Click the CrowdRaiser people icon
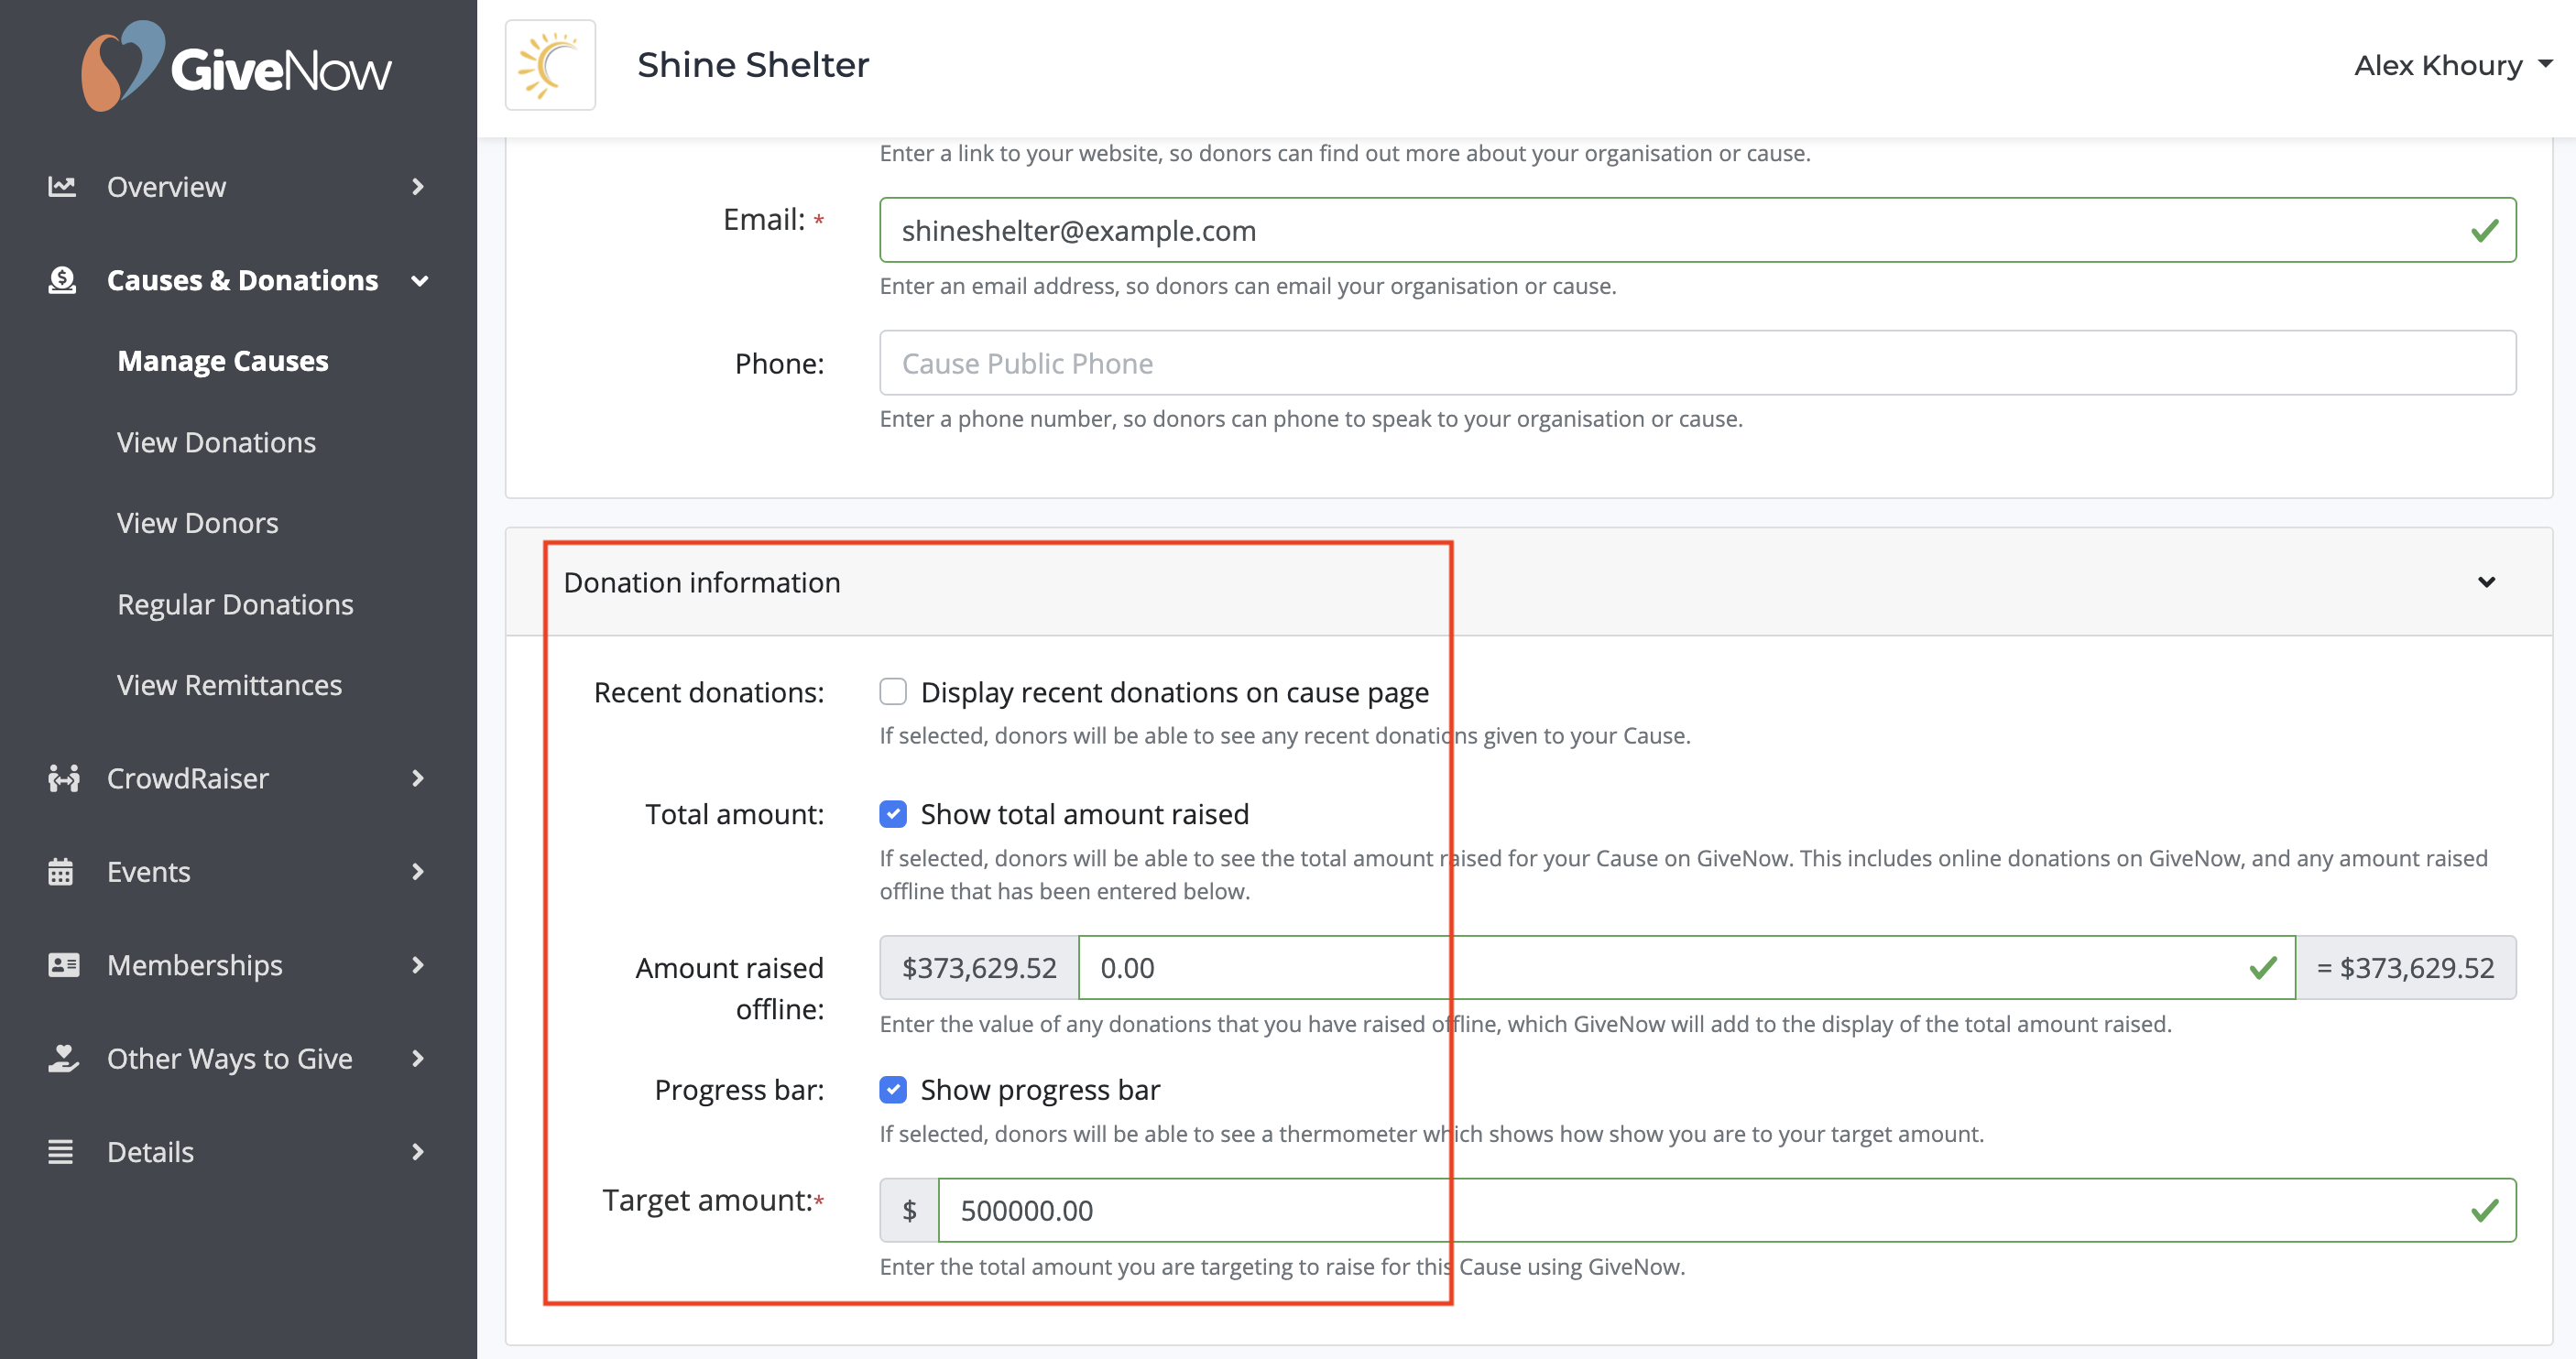Viewport: 2576px width, 1359px height. coord(63,779)
